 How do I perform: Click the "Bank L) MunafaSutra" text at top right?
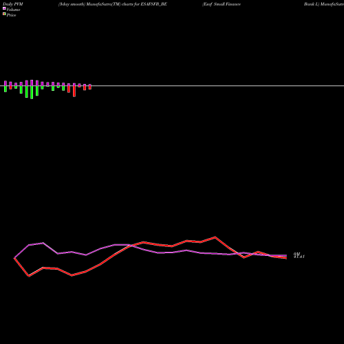pos(324,4)
